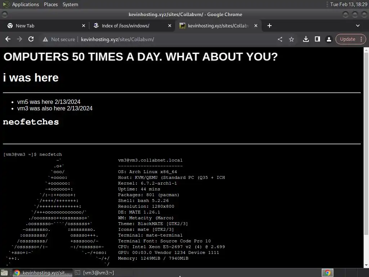The width and height of the screenshot is (369, 277).
Task: Open the Chrome profile icon
Action: click(x=329, y=39)
